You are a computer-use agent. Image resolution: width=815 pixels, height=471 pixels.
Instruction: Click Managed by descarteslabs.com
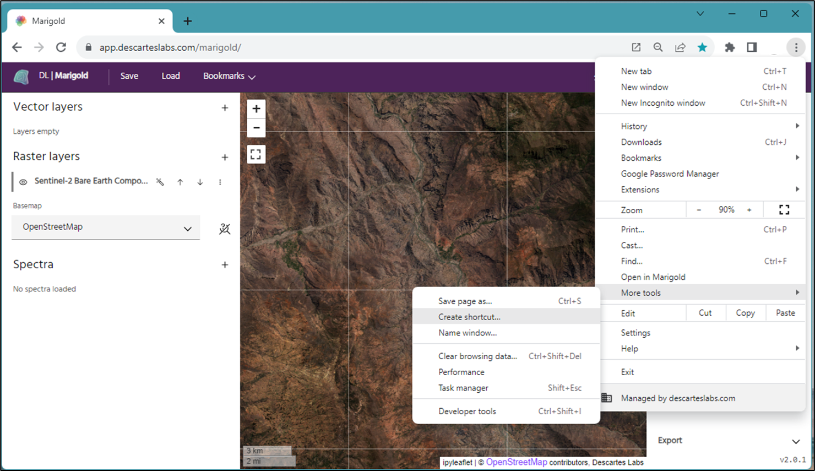(700, 398)
